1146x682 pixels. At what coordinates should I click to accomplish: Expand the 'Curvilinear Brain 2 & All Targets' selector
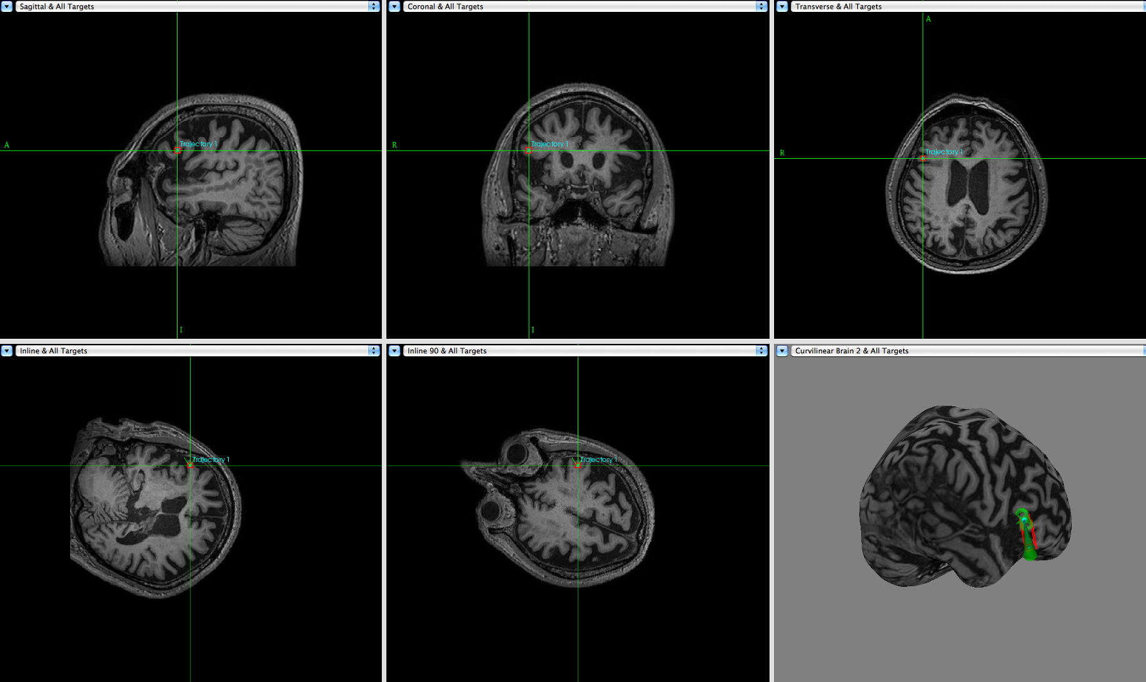968,351
